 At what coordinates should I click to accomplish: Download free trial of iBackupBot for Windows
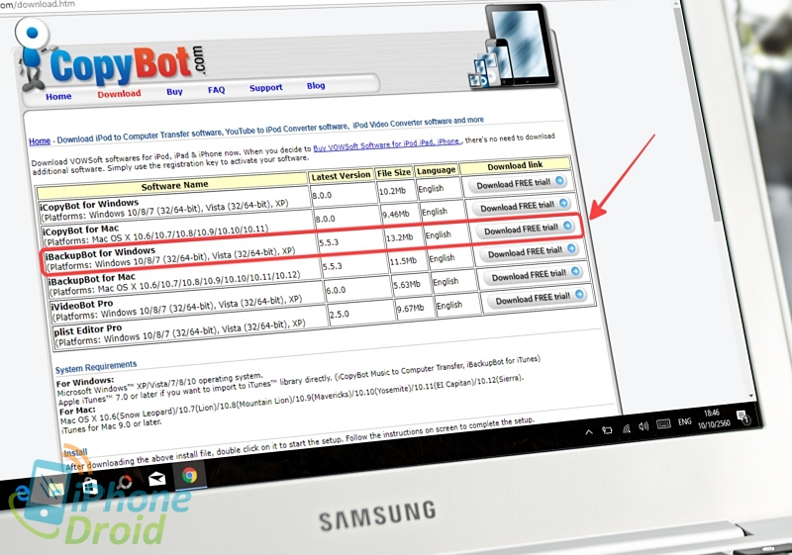(x=525, y=252)
